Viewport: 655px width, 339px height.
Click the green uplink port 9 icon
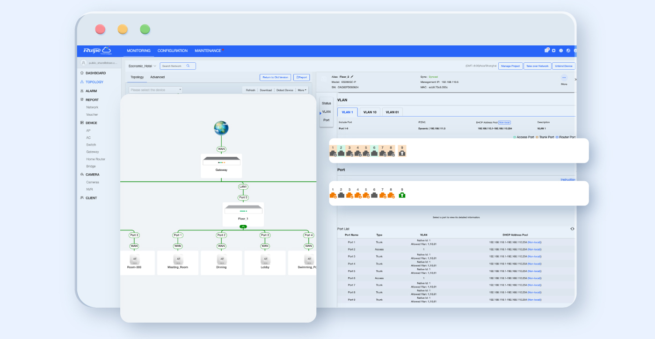point(402,195)
